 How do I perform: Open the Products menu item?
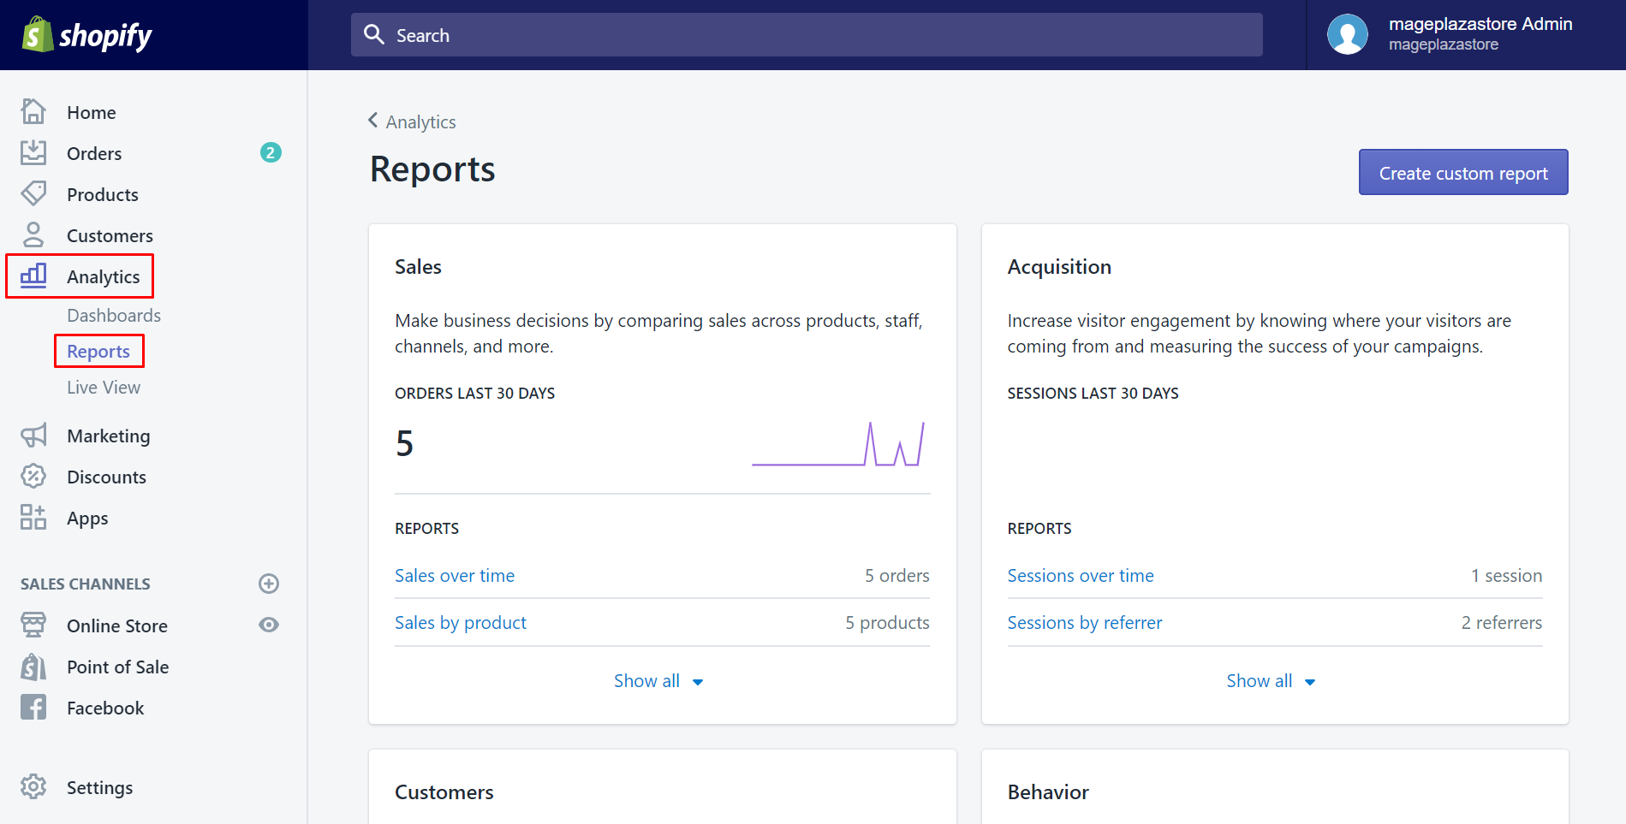103,194
